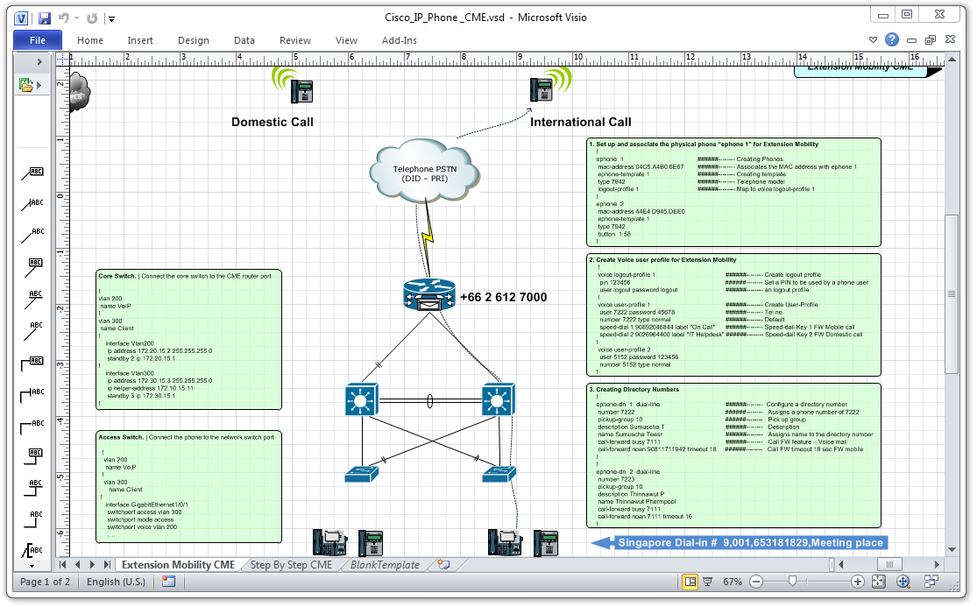This screenshot has height=607, width=977.
Task: Open the Home ribbon tab
Action: [x=90, y=39]
